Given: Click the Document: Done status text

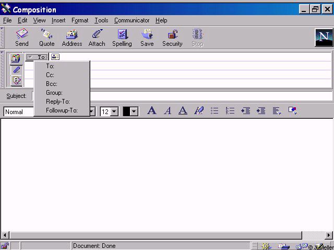Looking at the screenshot, I should tap(94, 246).
